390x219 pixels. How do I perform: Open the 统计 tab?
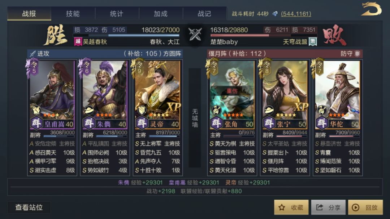pos(117,14)
